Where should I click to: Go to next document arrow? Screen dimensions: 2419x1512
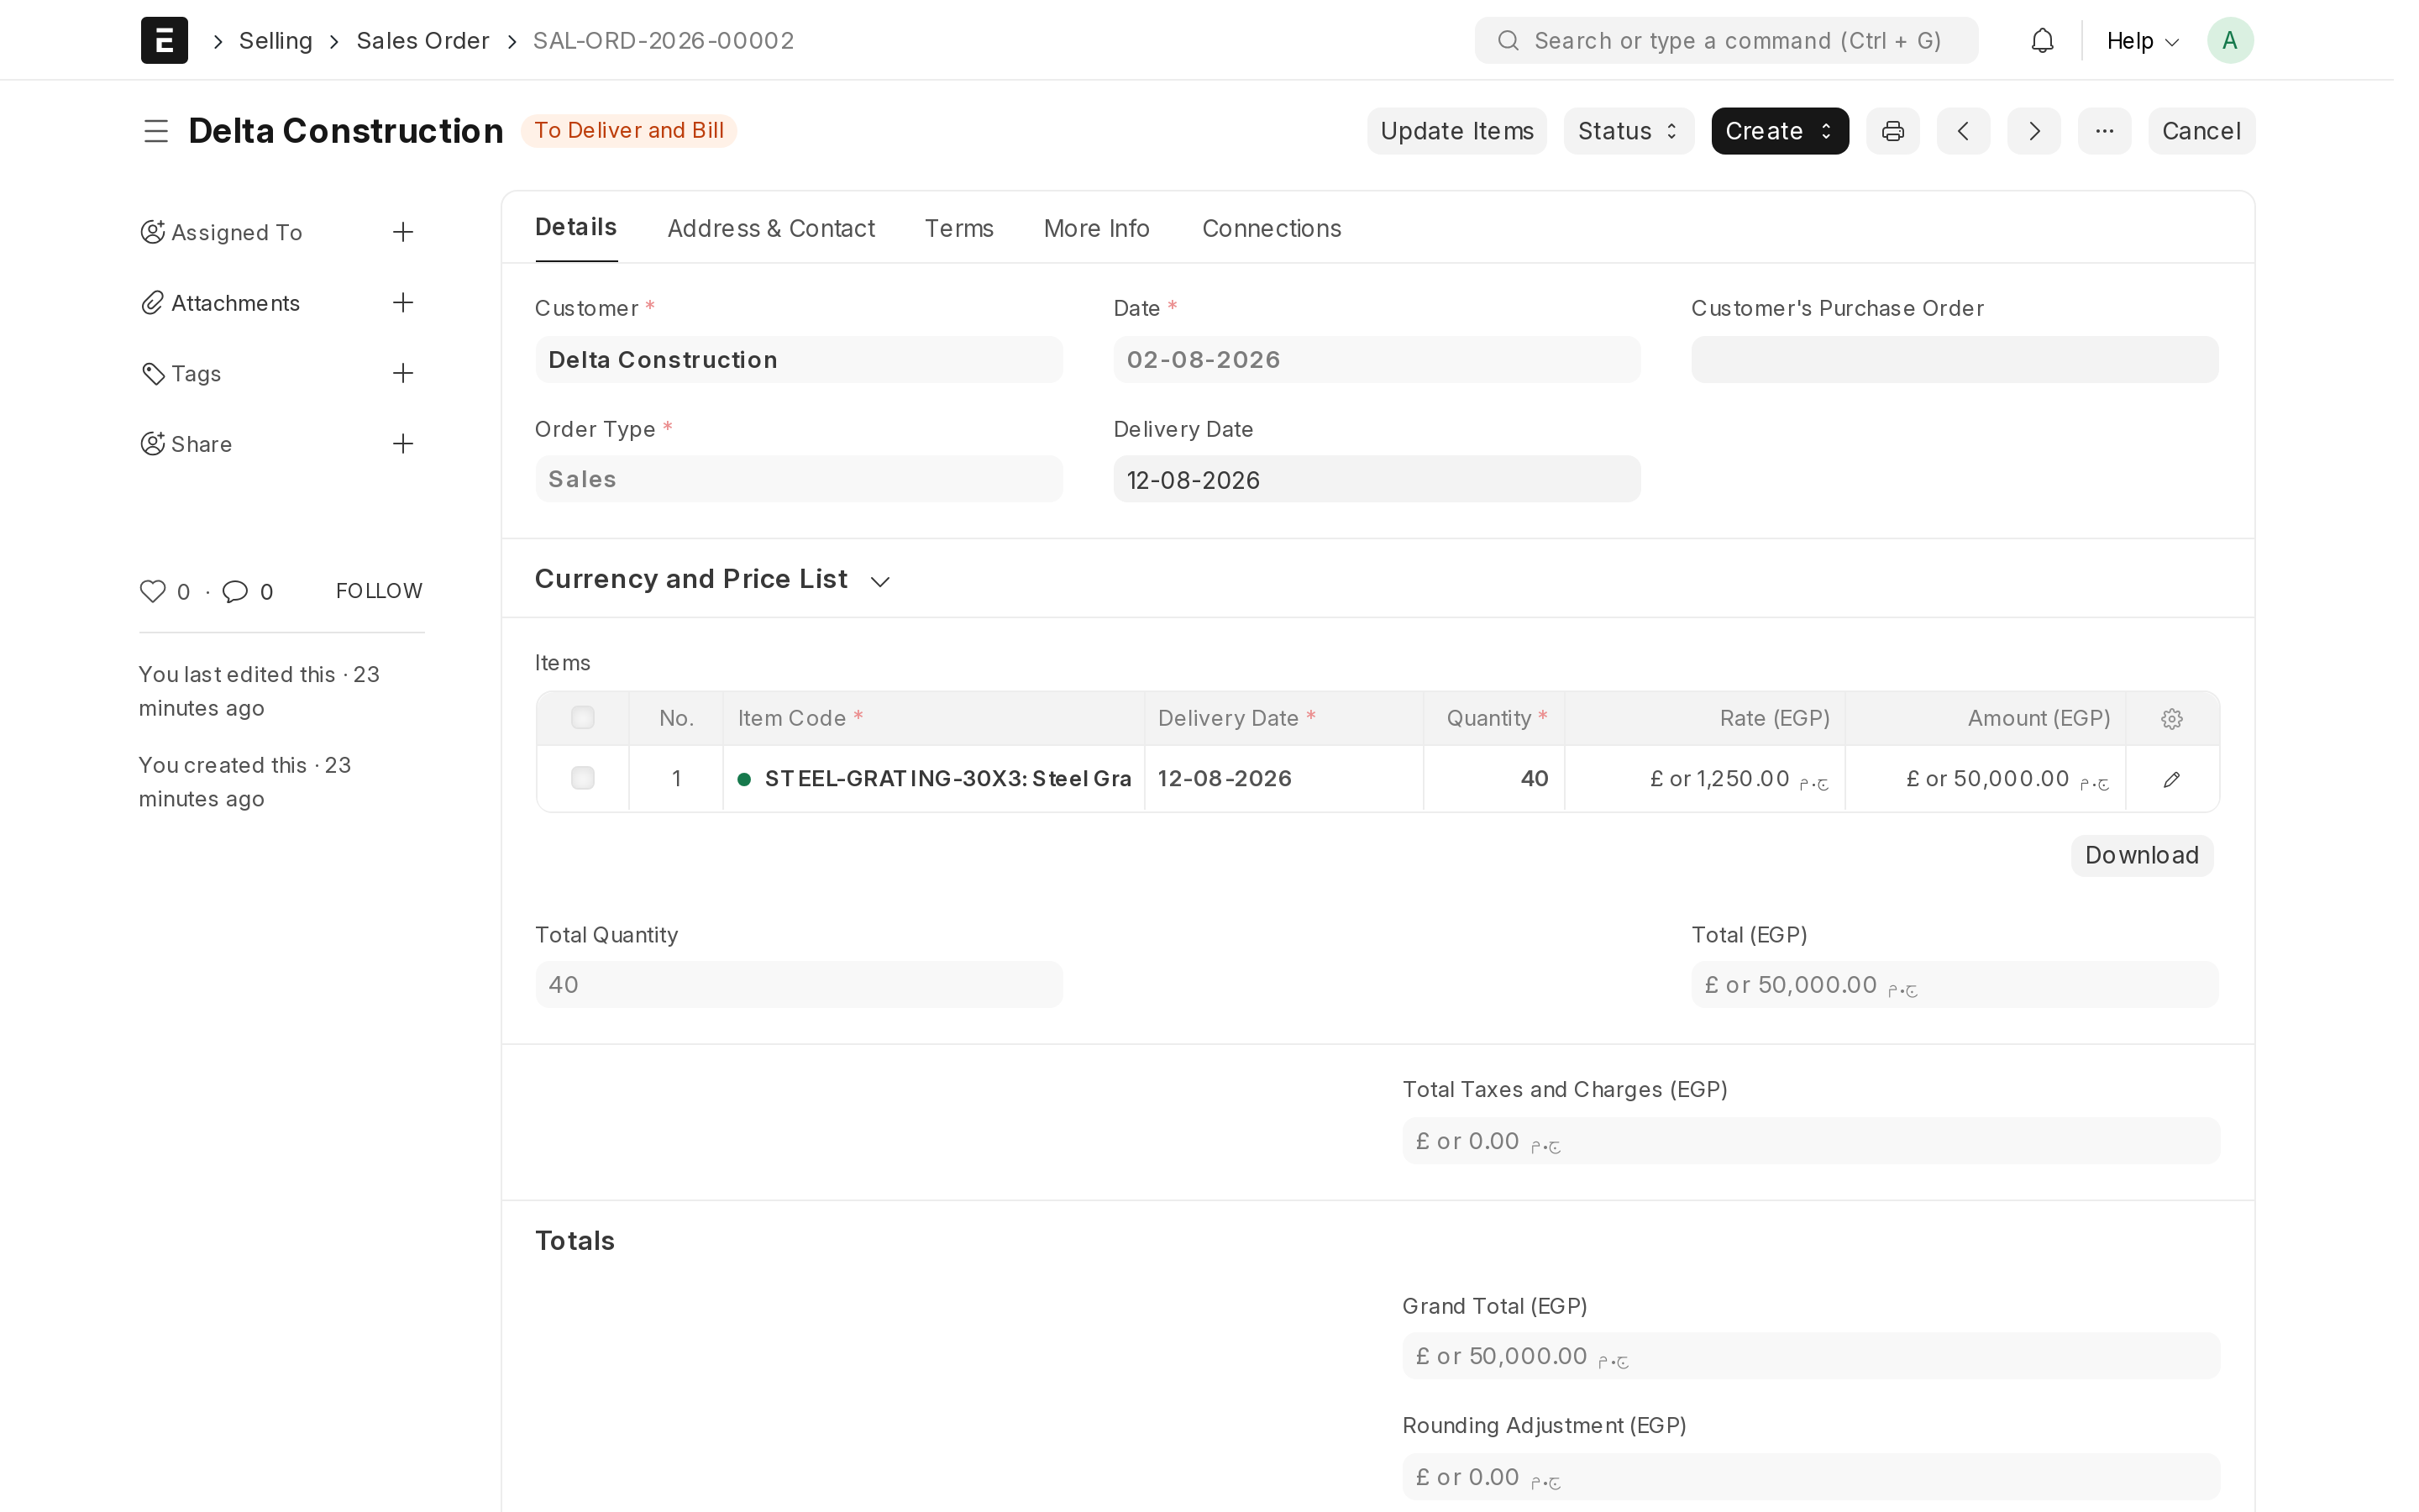pyautogui.click(x=2033, y=131)
